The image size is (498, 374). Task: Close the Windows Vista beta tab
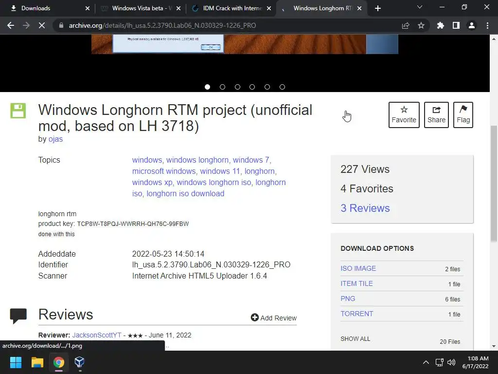[x=178, y=8]
